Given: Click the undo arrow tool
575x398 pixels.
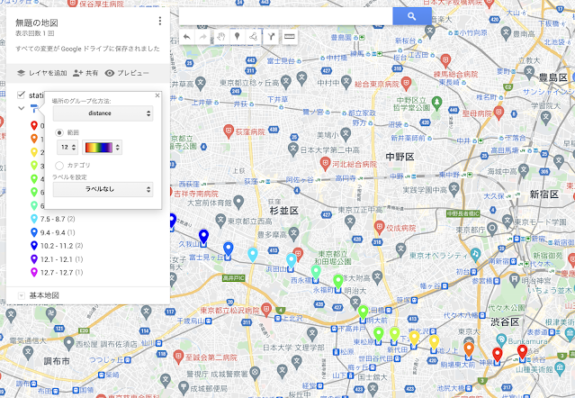Looking at the screenshot, I should pos(186,37).
